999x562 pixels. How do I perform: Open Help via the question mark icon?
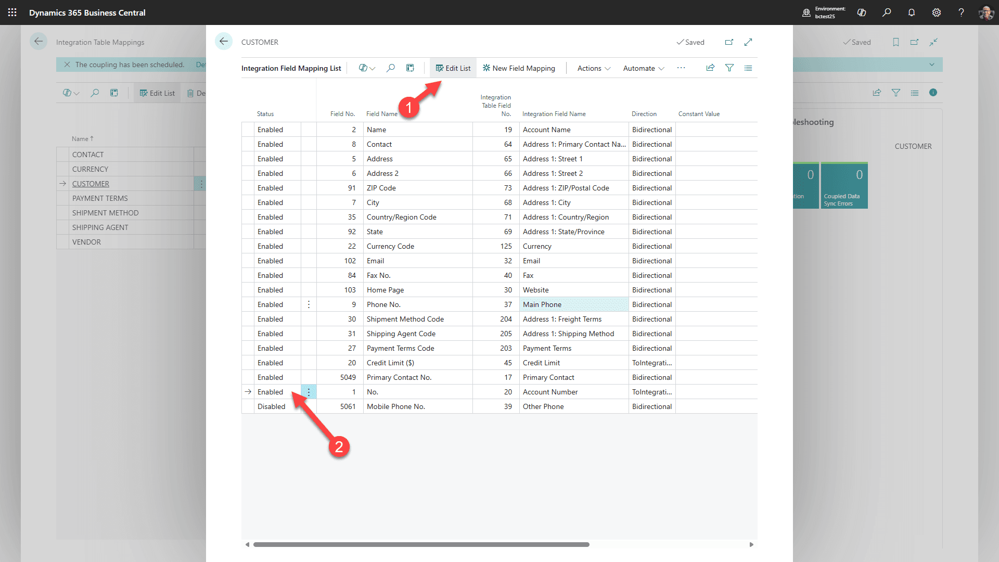pyautogui.click(x=961, y=12)
